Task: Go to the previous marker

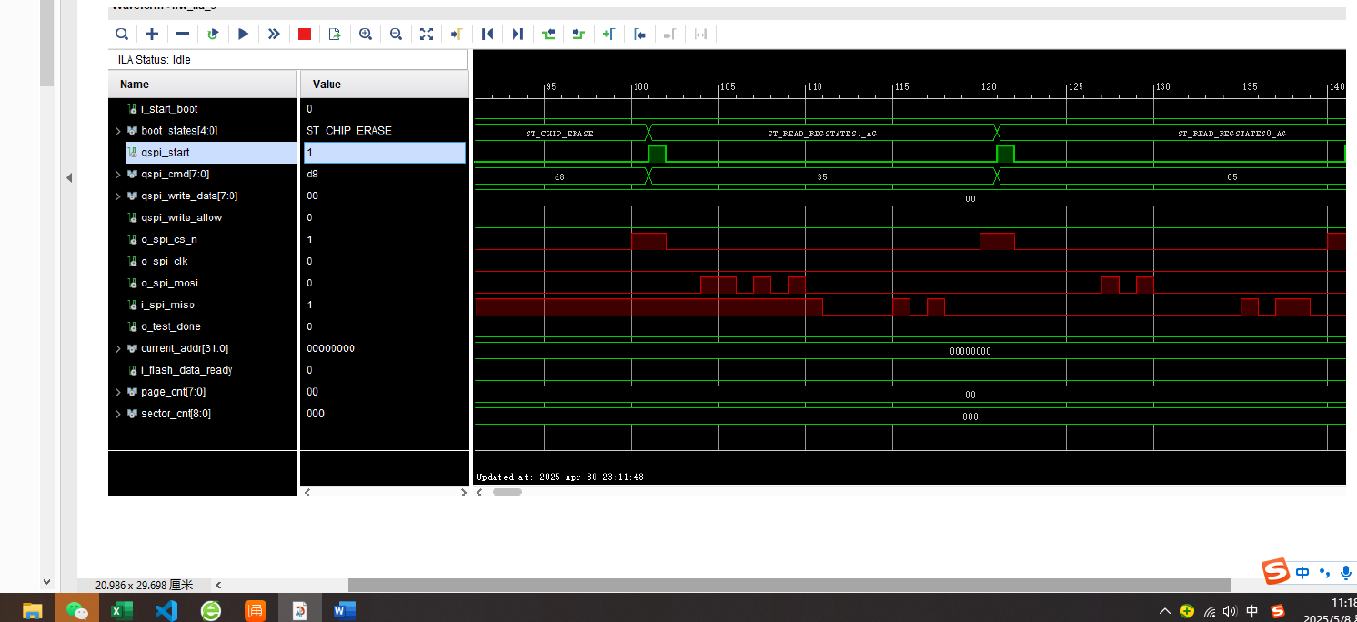Action: coord(639,34)
